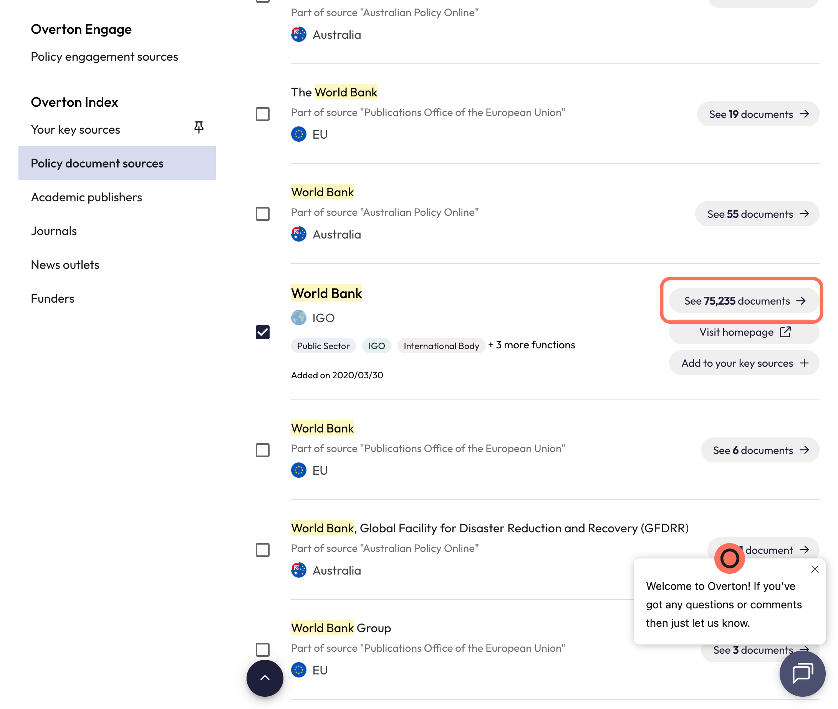
Task: Click Added on 2020/03/30 text
Action: pyautogui.click(x=337, y=374)
